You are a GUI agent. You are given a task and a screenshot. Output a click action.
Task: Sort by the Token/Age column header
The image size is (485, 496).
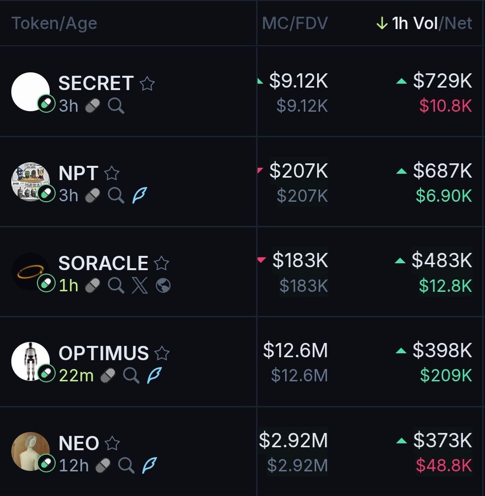tap(54, 23)
